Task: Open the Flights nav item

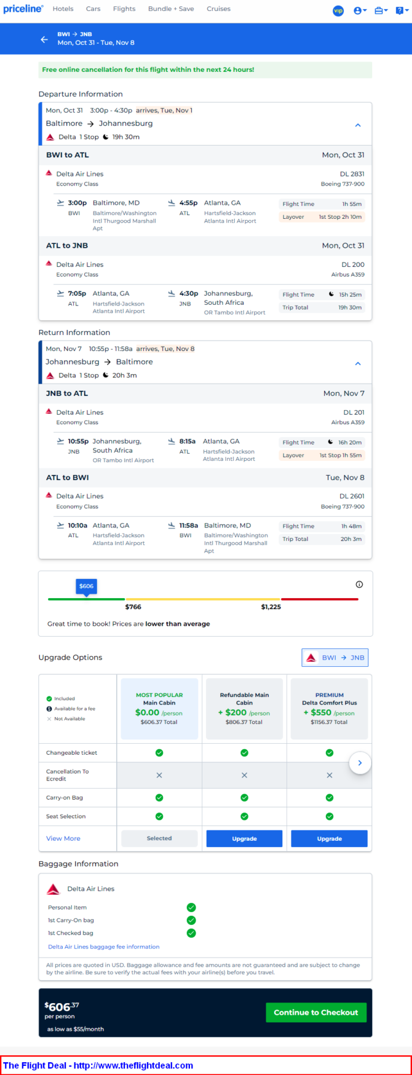Action: (x=124, y=9)
